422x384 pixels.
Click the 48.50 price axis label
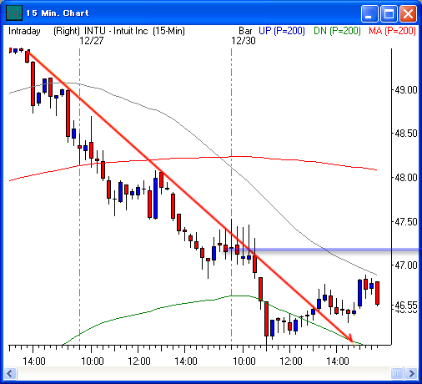406,134
